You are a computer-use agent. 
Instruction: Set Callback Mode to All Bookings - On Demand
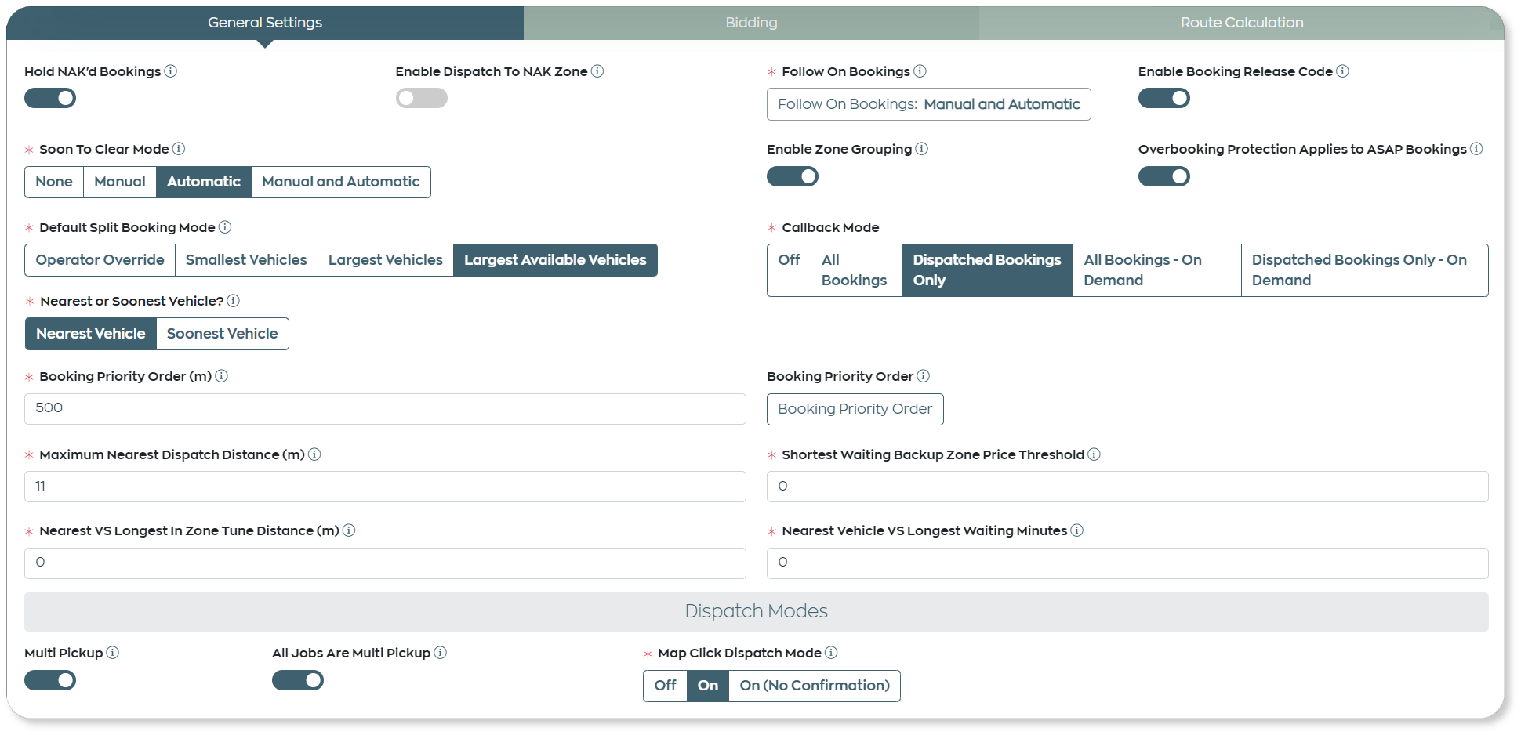pyautogui.click(x=1156, y=270)
